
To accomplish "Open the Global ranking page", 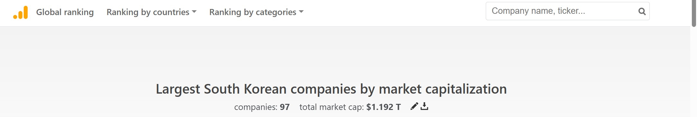I will 65,12.
